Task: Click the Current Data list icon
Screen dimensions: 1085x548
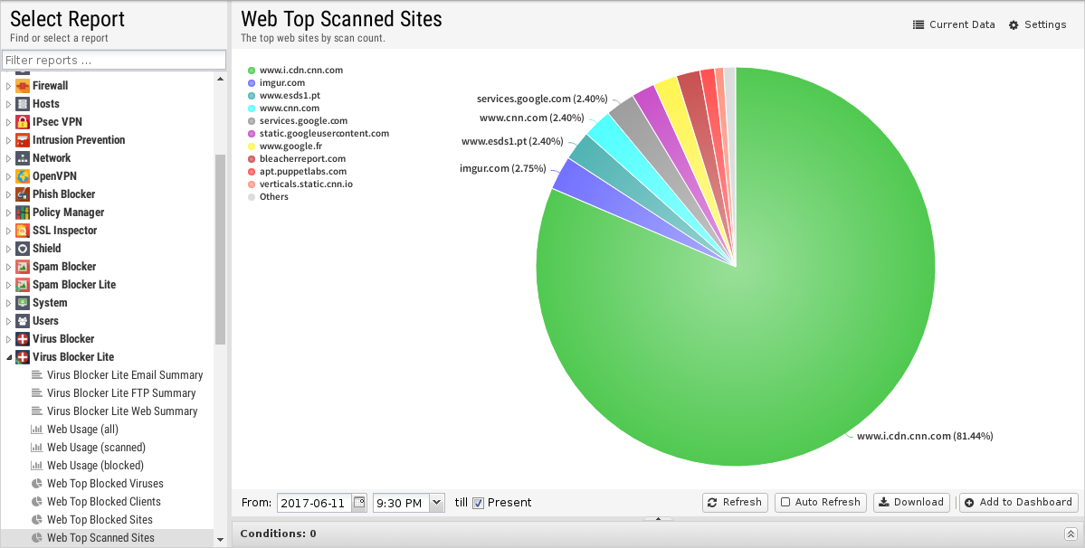Action: (918, 25)
